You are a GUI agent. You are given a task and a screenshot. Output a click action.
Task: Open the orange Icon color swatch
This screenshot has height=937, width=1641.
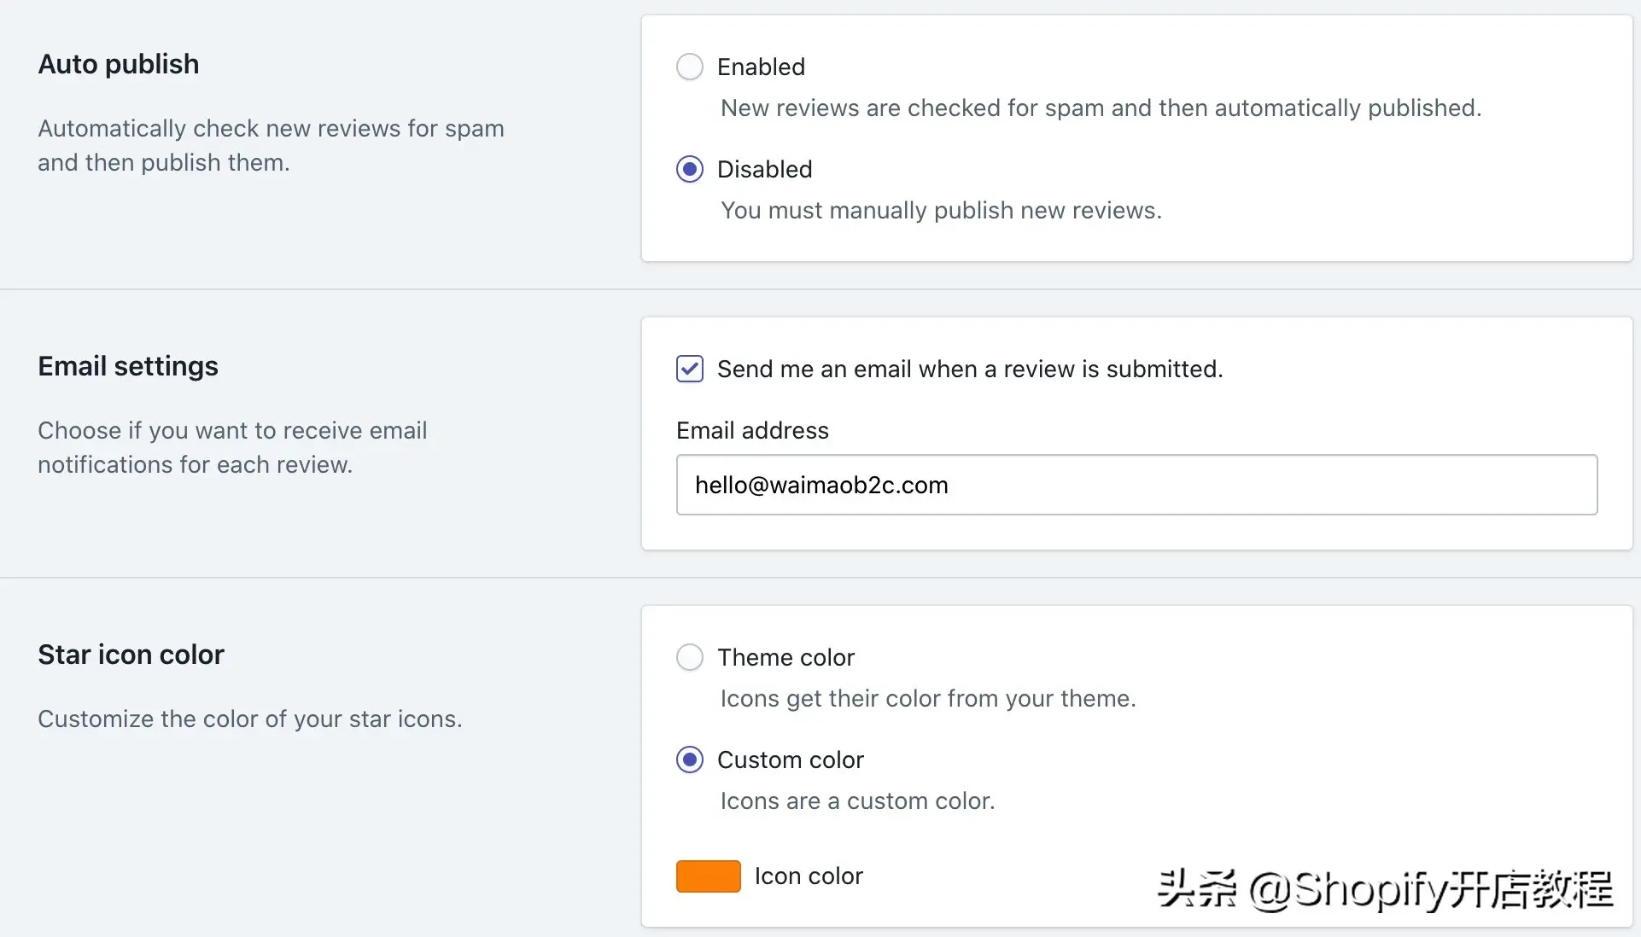point(708,876)
